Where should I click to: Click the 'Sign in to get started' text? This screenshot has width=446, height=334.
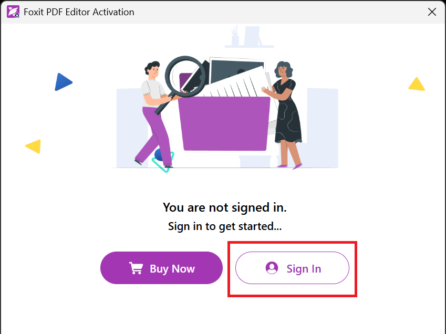click(224, 226)
